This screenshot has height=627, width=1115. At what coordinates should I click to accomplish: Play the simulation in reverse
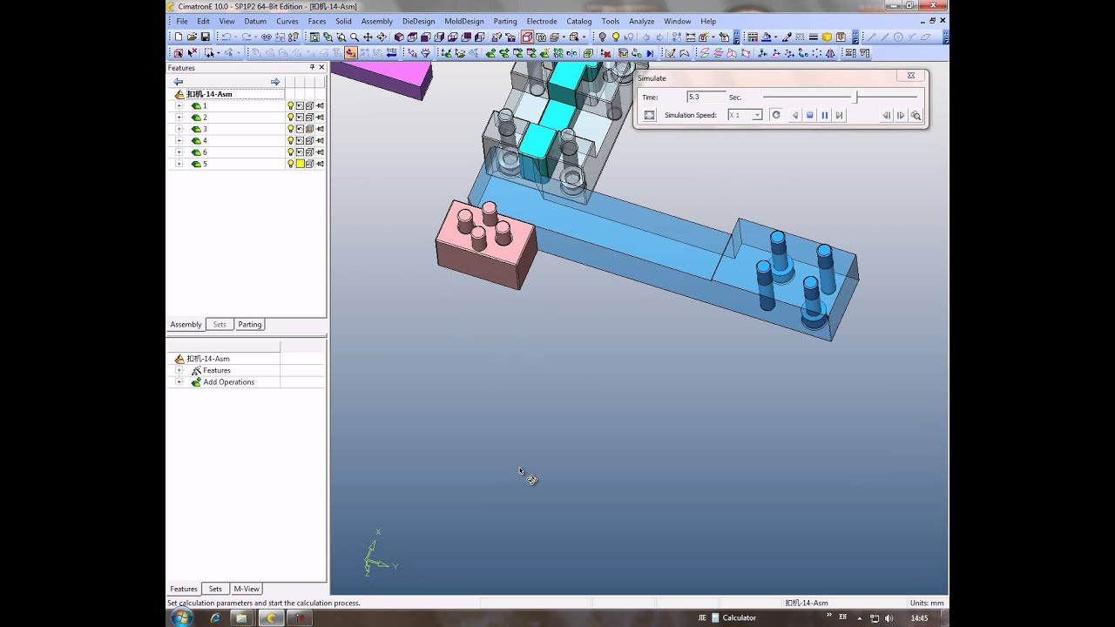[794, 115]
